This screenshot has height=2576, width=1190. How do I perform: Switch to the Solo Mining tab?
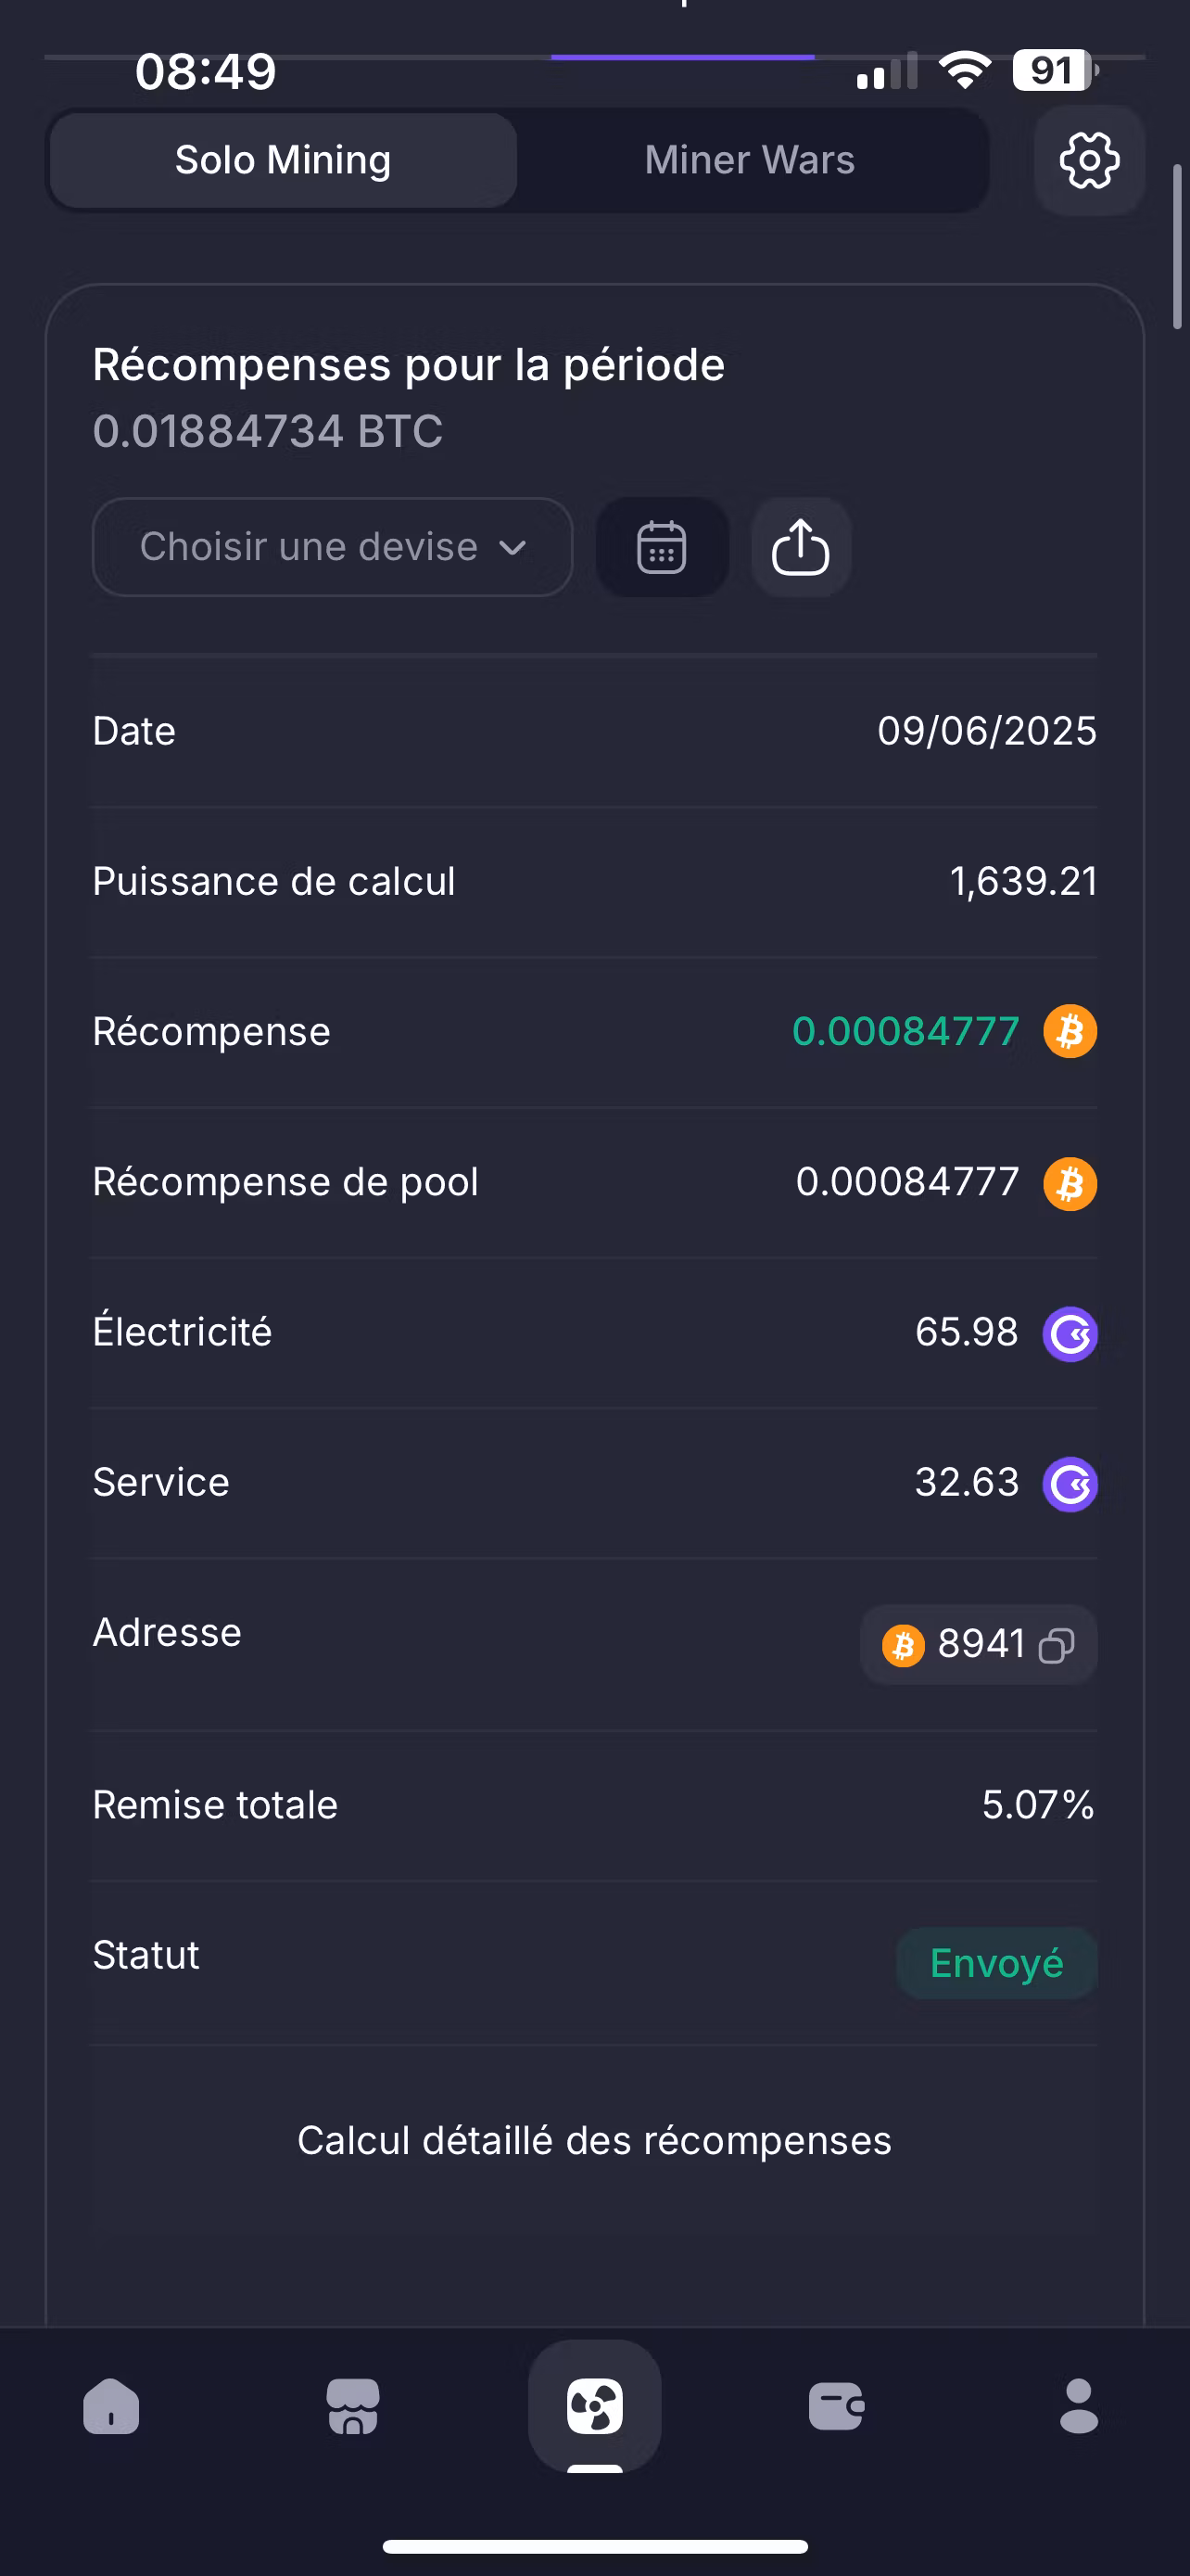point(283,160)
